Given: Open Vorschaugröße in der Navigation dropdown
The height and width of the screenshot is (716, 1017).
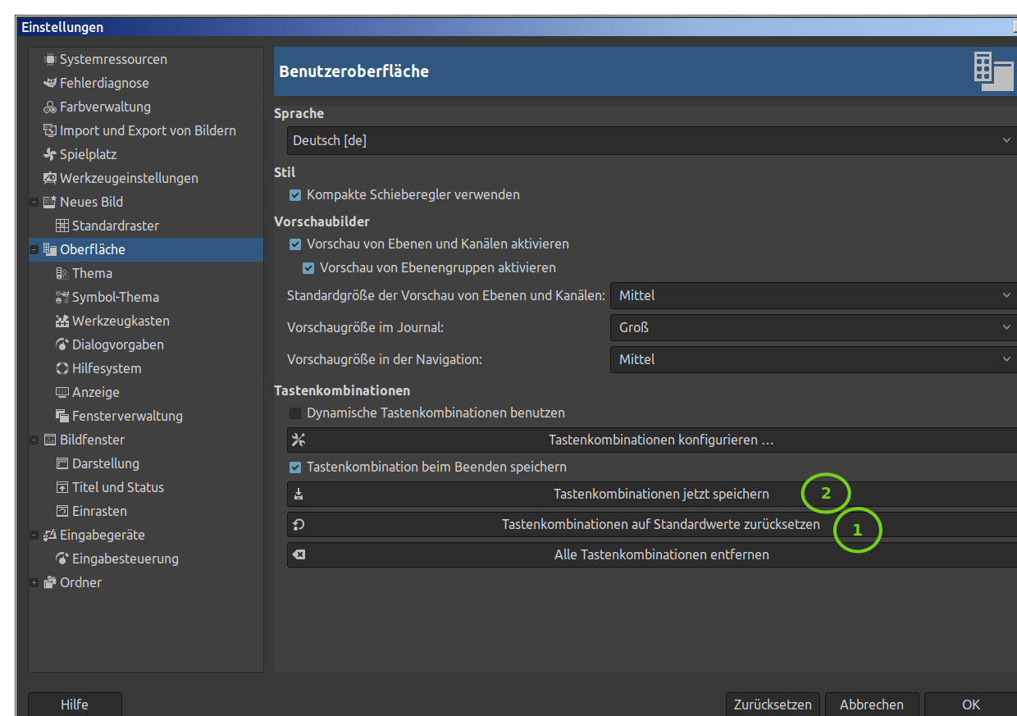Looking at the screenshot, I should 814,359.
